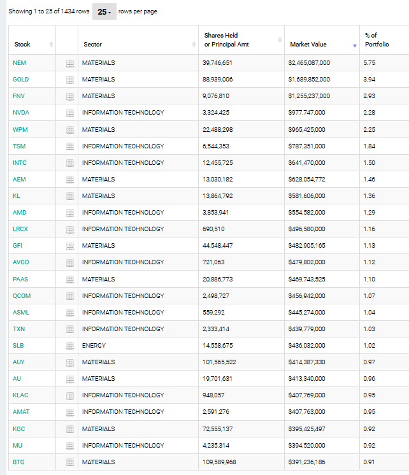The height and width of the screenshot is (475, 409).
Task: Open the GOLD stock link
Action: (x=20, y=80)
